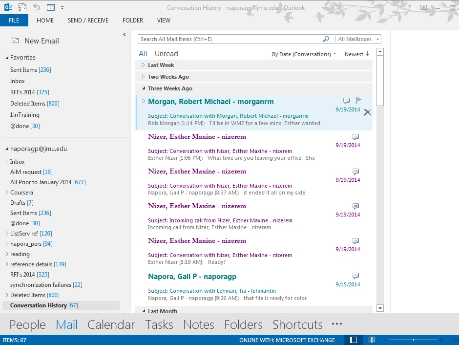The height and width of the screenshot is (345, 459).
Task: Open more navigation options ellipsis
Action: pos(337,324)
